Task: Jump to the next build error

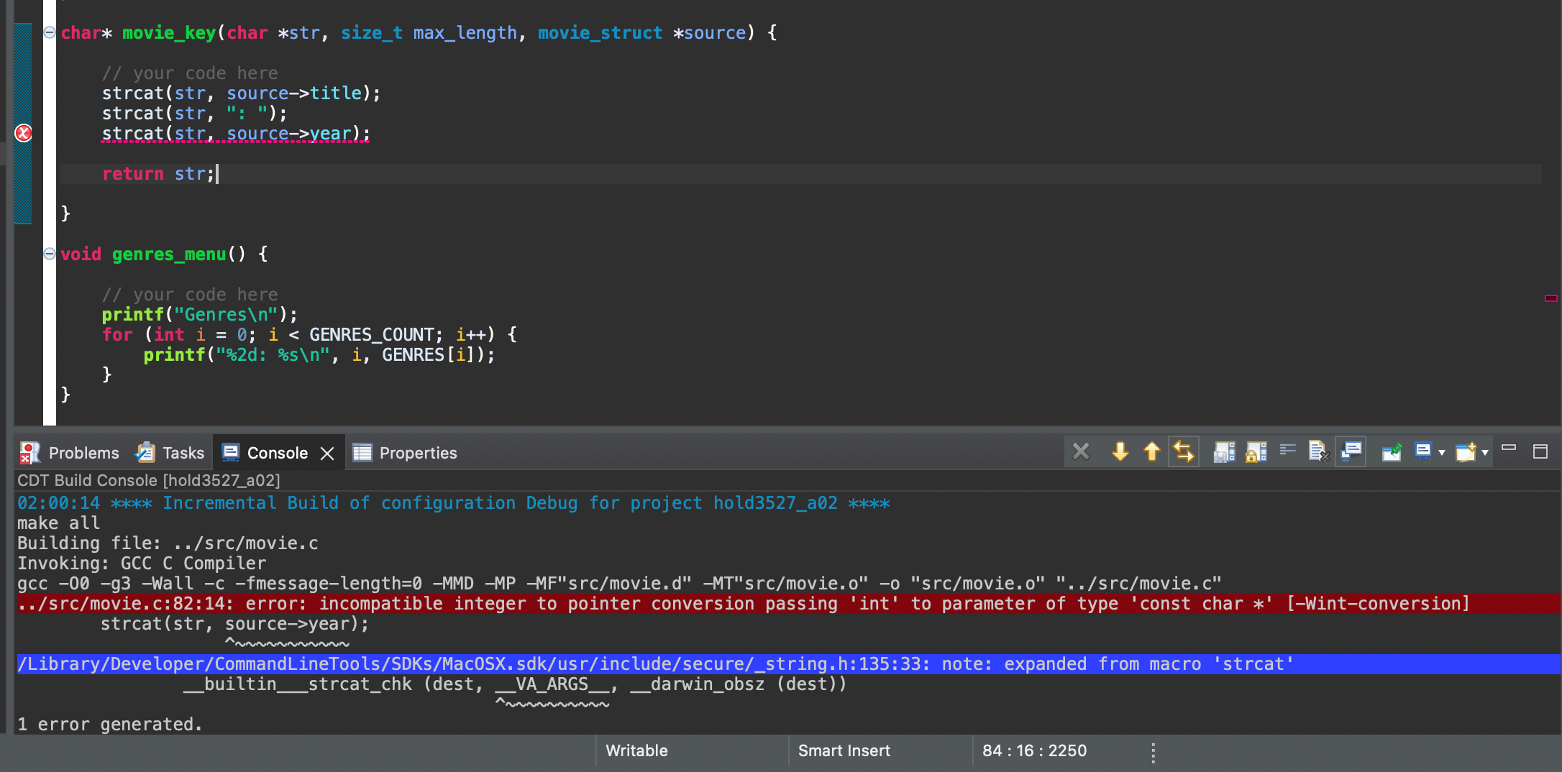Action: coord(1120,451)
